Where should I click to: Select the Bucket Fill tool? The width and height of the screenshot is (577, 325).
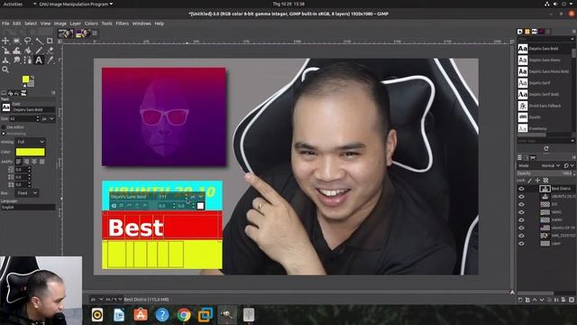[x=28, y=51]
